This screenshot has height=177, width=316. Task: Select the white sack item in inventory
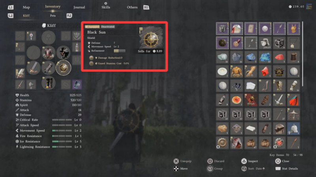point(293,129)
